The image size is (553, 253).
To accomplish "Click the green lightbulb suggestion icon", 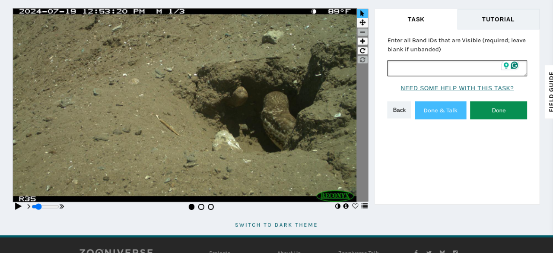I will (x=506, y=65).
